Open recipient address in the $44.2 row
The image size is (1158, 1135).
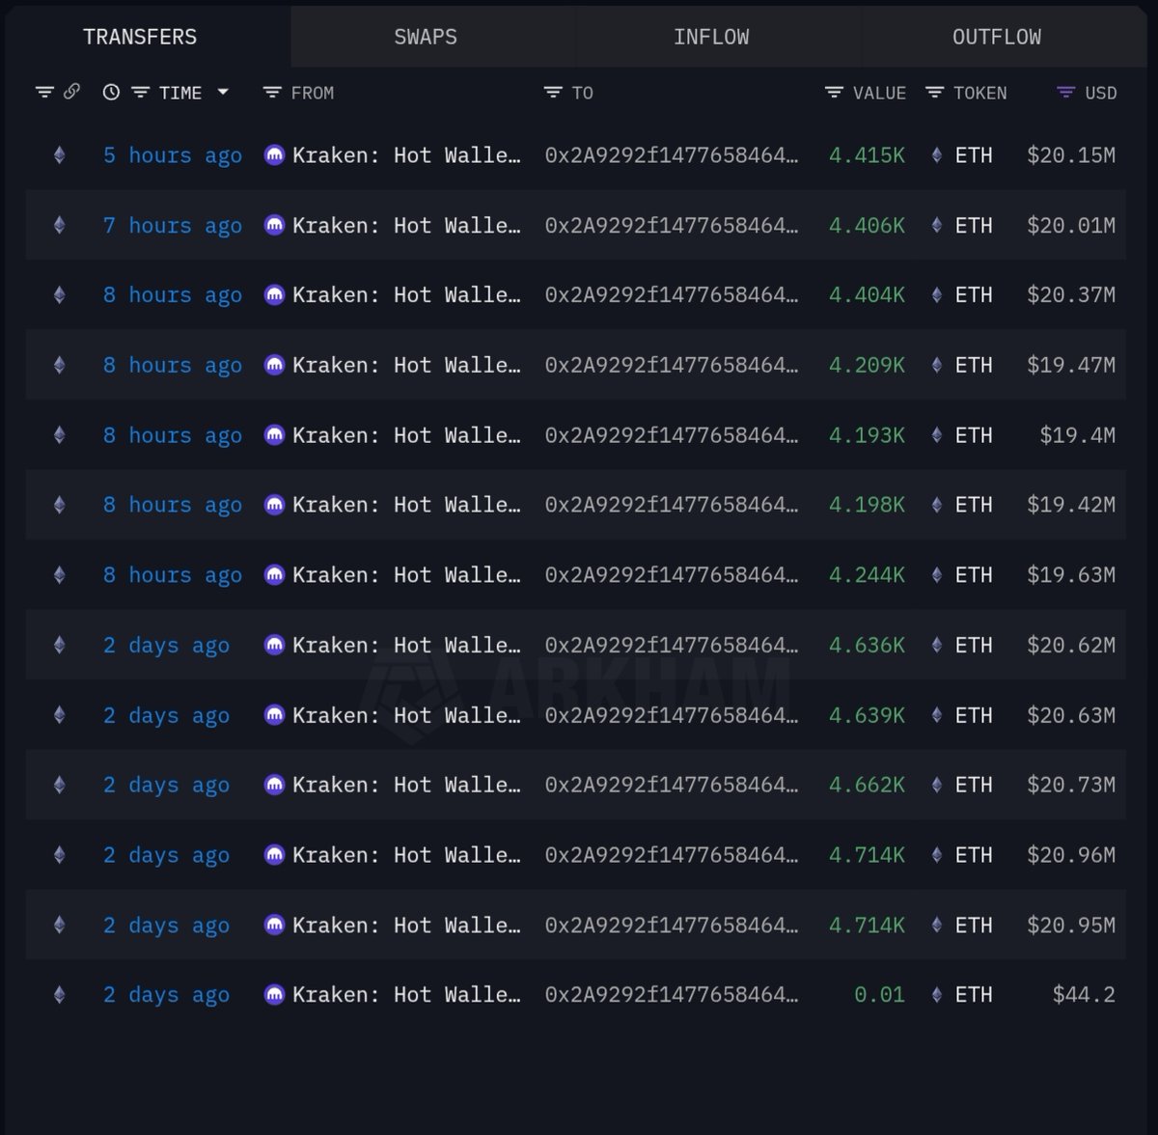672,995
